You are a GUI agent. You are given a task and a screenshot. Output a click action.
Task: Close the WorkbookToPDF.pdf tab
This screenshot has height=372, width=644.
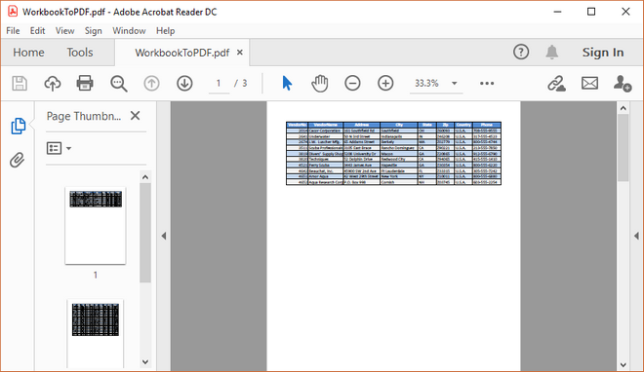click(240, 53)
